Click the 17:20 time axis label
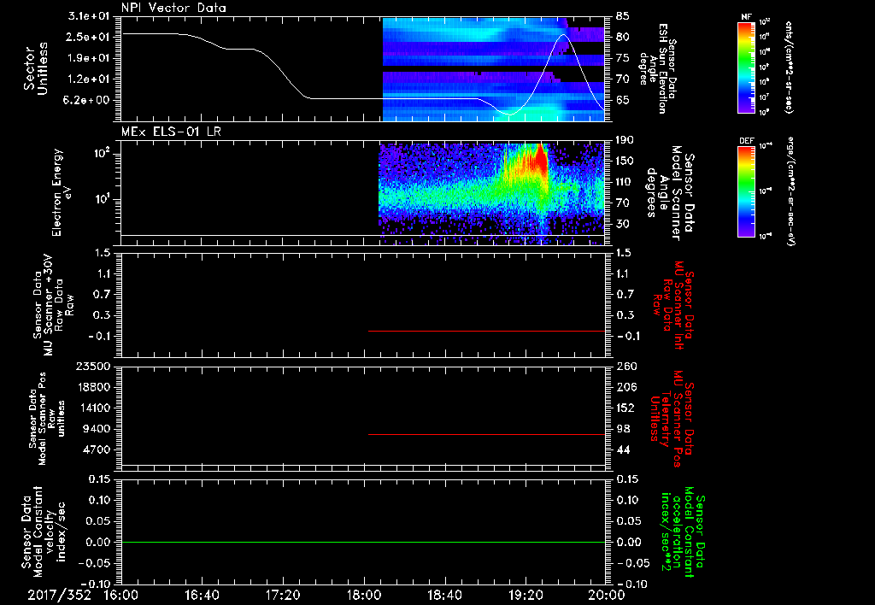This screenshot has height=605, width=875. 283,595
